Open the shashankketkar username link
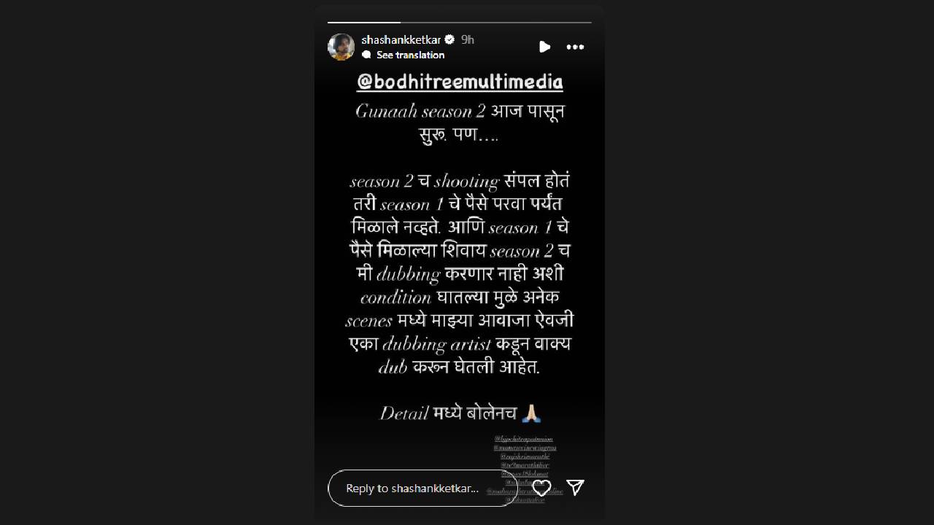 tap(401, 39)
